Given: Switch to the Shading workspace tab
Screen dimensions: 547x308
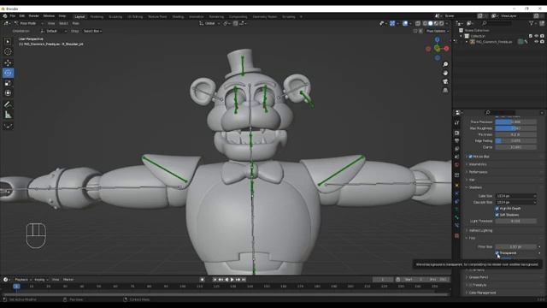Looking at the screenshot, I should pyautogui.click(x=178, y=16).
